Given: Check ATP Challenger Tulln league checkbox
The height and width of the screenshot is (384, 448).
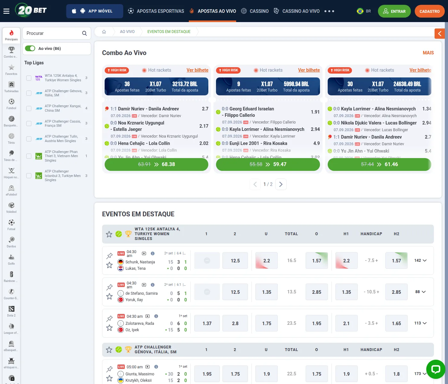Looking at the screenshot, I should tap(29, 139).
